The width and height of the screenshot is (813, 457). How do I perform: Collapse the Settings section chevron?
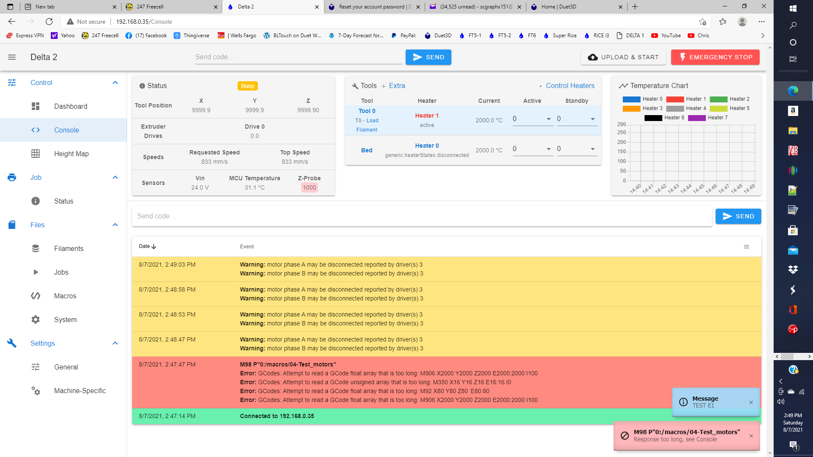point(115,343)
